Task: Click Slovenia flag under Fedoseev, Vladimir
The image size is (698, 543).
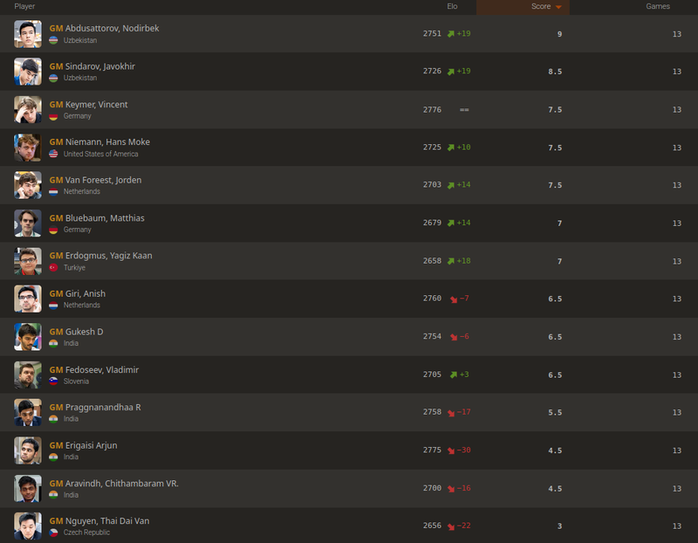Action: click(x=54, y=381)
